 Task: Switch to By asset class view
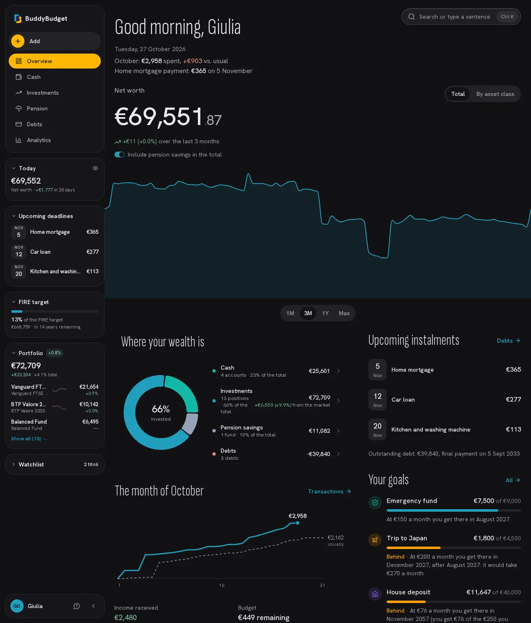click(495, 94)
